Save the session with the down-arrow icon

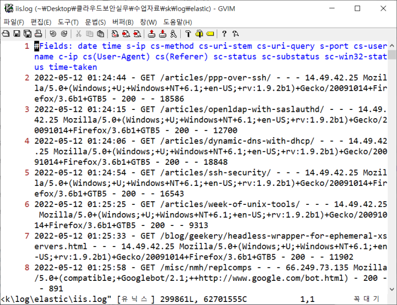pos(163,34)
